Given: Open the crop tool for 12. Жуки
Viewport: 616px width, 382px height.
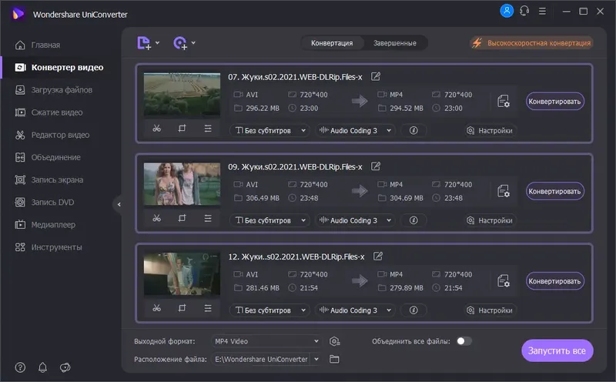Looking at the screenshot, I should coord(182,308).
